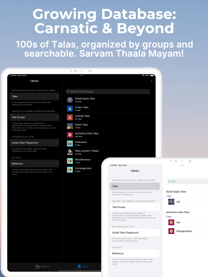Click the plus add-group icon in dark iPad
This screenshot has height=277, width=208.
(152, 81)
